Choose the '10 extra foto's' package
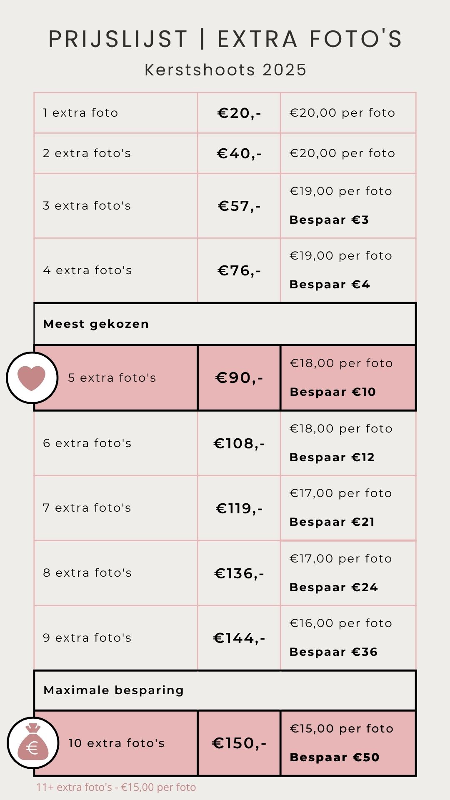 pyautogui.click(x=117, y=743)
